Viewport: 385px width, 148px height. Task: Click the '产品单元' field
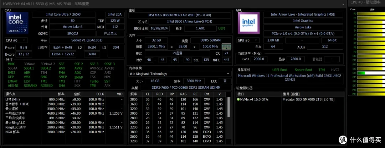click(110, 33)
